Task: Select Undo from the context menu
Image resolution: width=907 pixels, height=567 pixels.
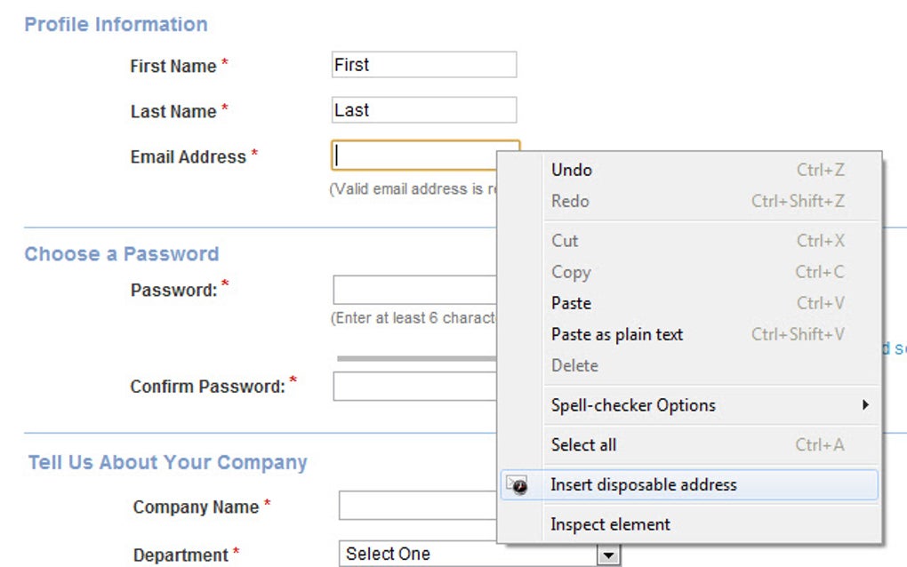Action: click(x=572, y=170)
